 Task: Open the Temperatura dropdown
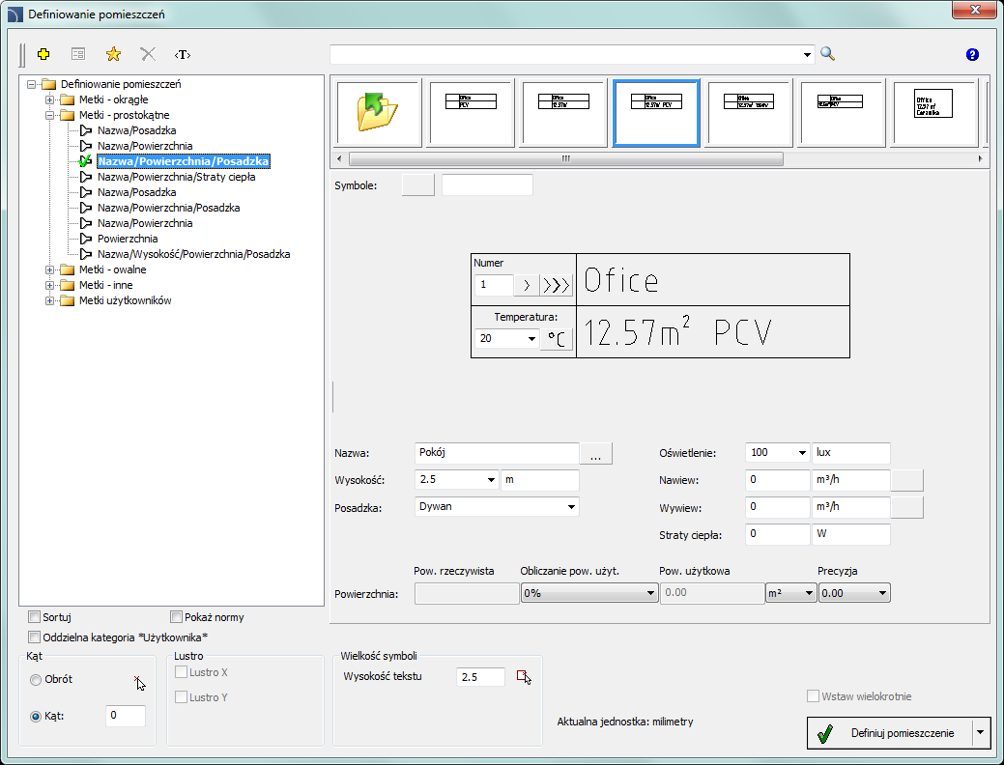531,339
